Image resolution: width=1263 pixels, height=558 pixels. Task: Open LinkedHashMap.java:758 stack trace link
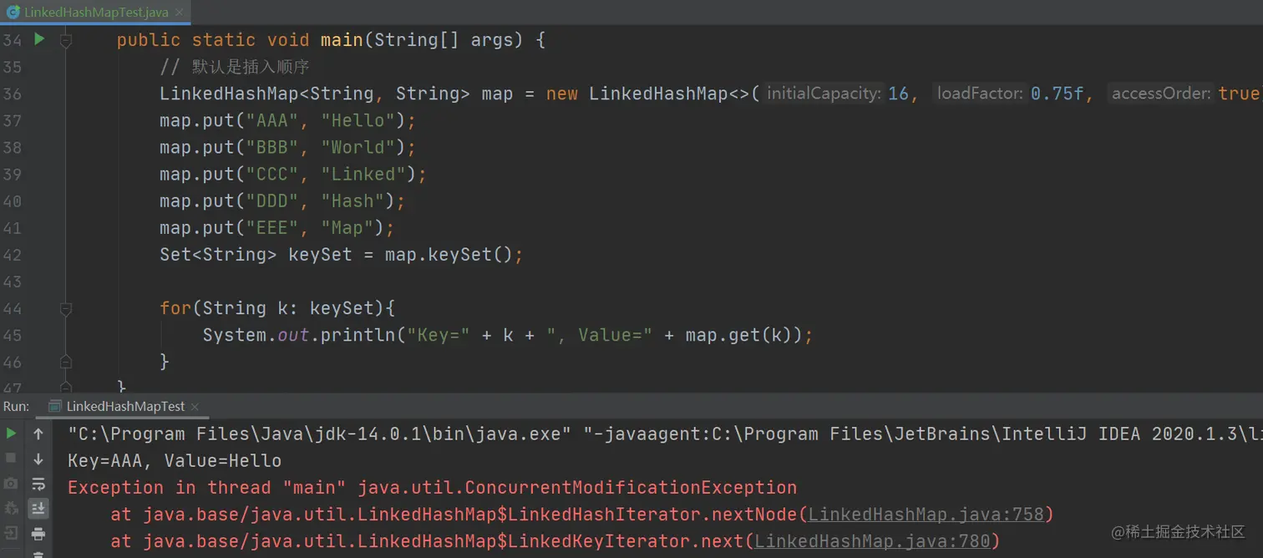(926, 515)
